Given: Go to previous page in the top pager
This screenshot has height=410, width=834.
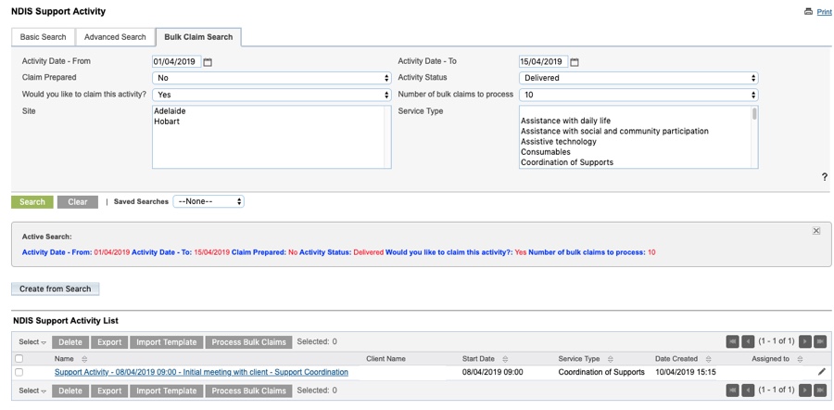Looking at the screenshot, I should [748, 341].
